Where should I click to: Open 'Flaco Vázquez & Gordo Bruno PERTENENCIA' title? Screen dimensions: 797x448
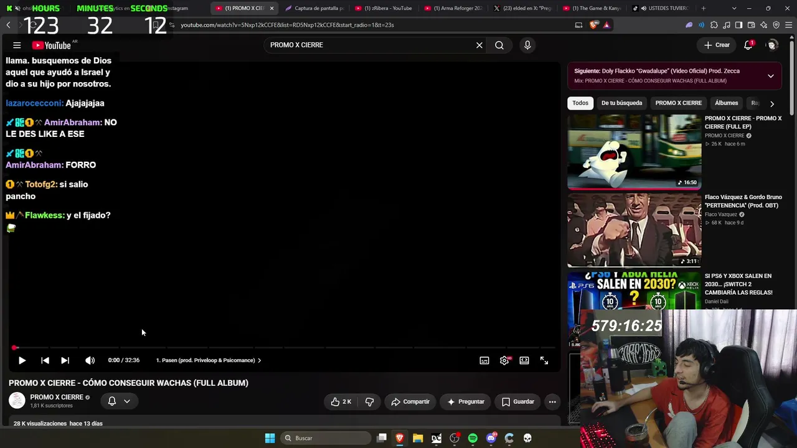tap(743, 201)
